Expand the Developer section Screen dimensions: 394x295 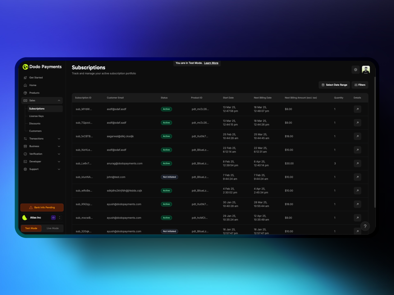(x=42, y=162)
